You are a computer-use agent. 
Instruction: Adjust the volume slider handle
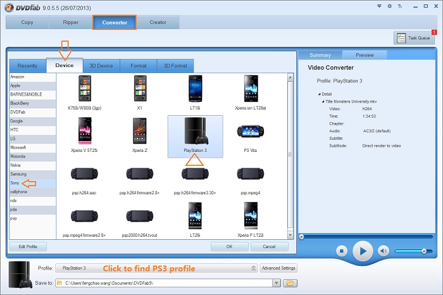(424, 251)
